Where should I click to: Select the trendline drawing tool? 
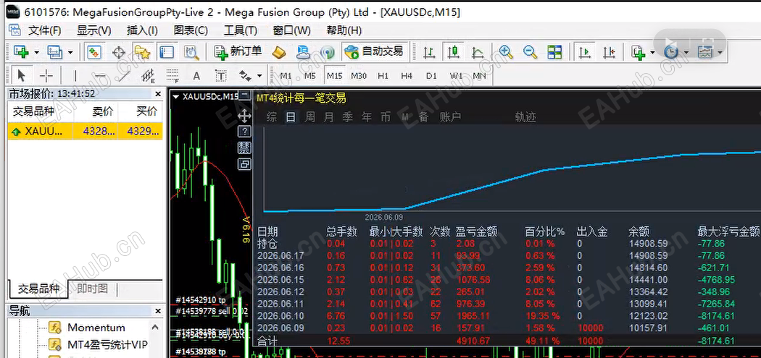[124, 75]
